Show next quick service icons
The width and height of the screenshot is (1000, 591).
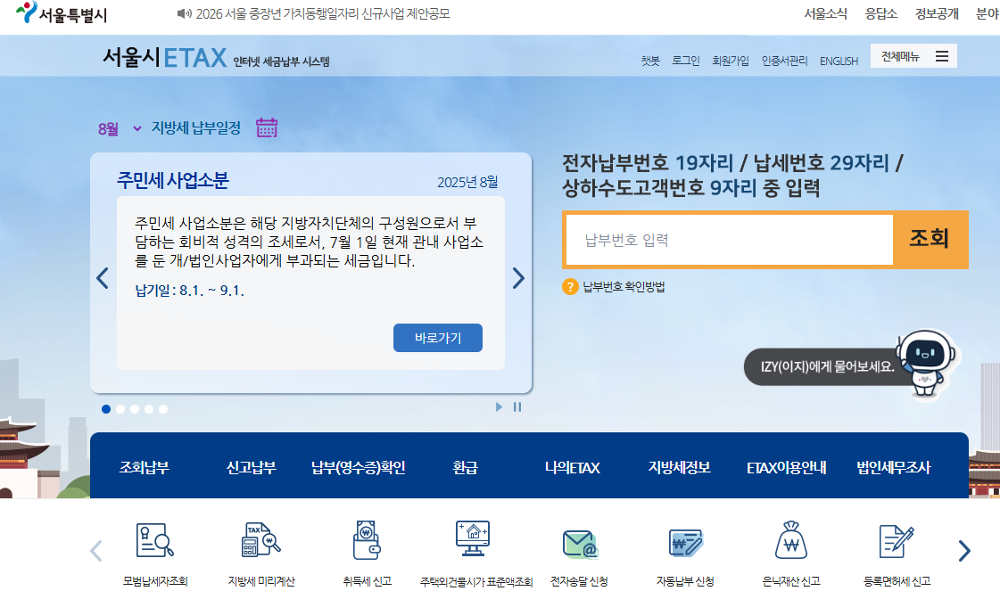(x=964, y=551)
